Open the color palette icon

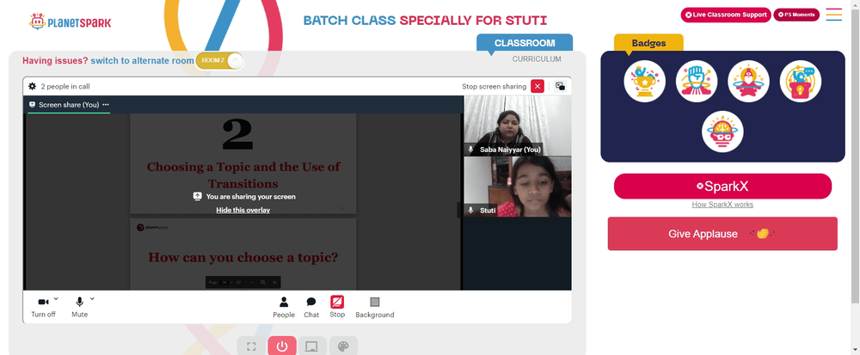(343, 346)
